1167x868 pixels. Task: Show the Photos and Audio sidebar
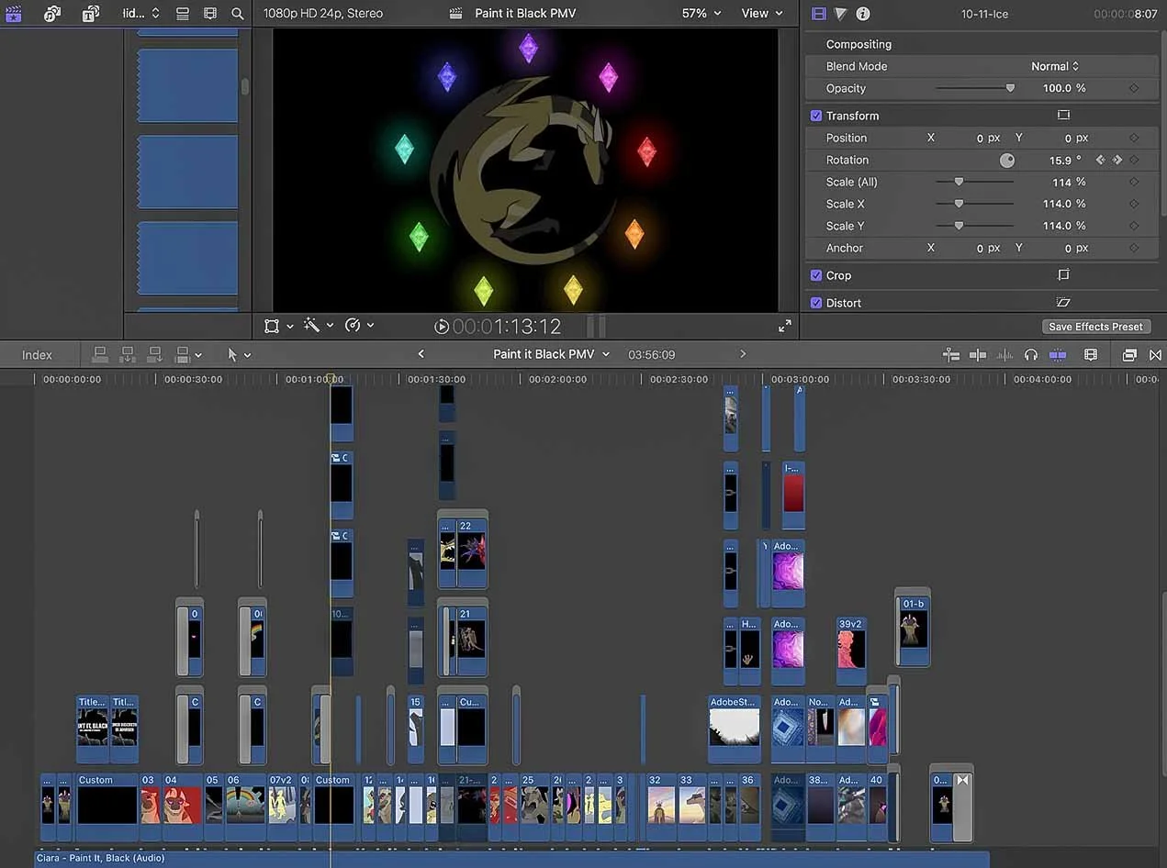(52, 14)
